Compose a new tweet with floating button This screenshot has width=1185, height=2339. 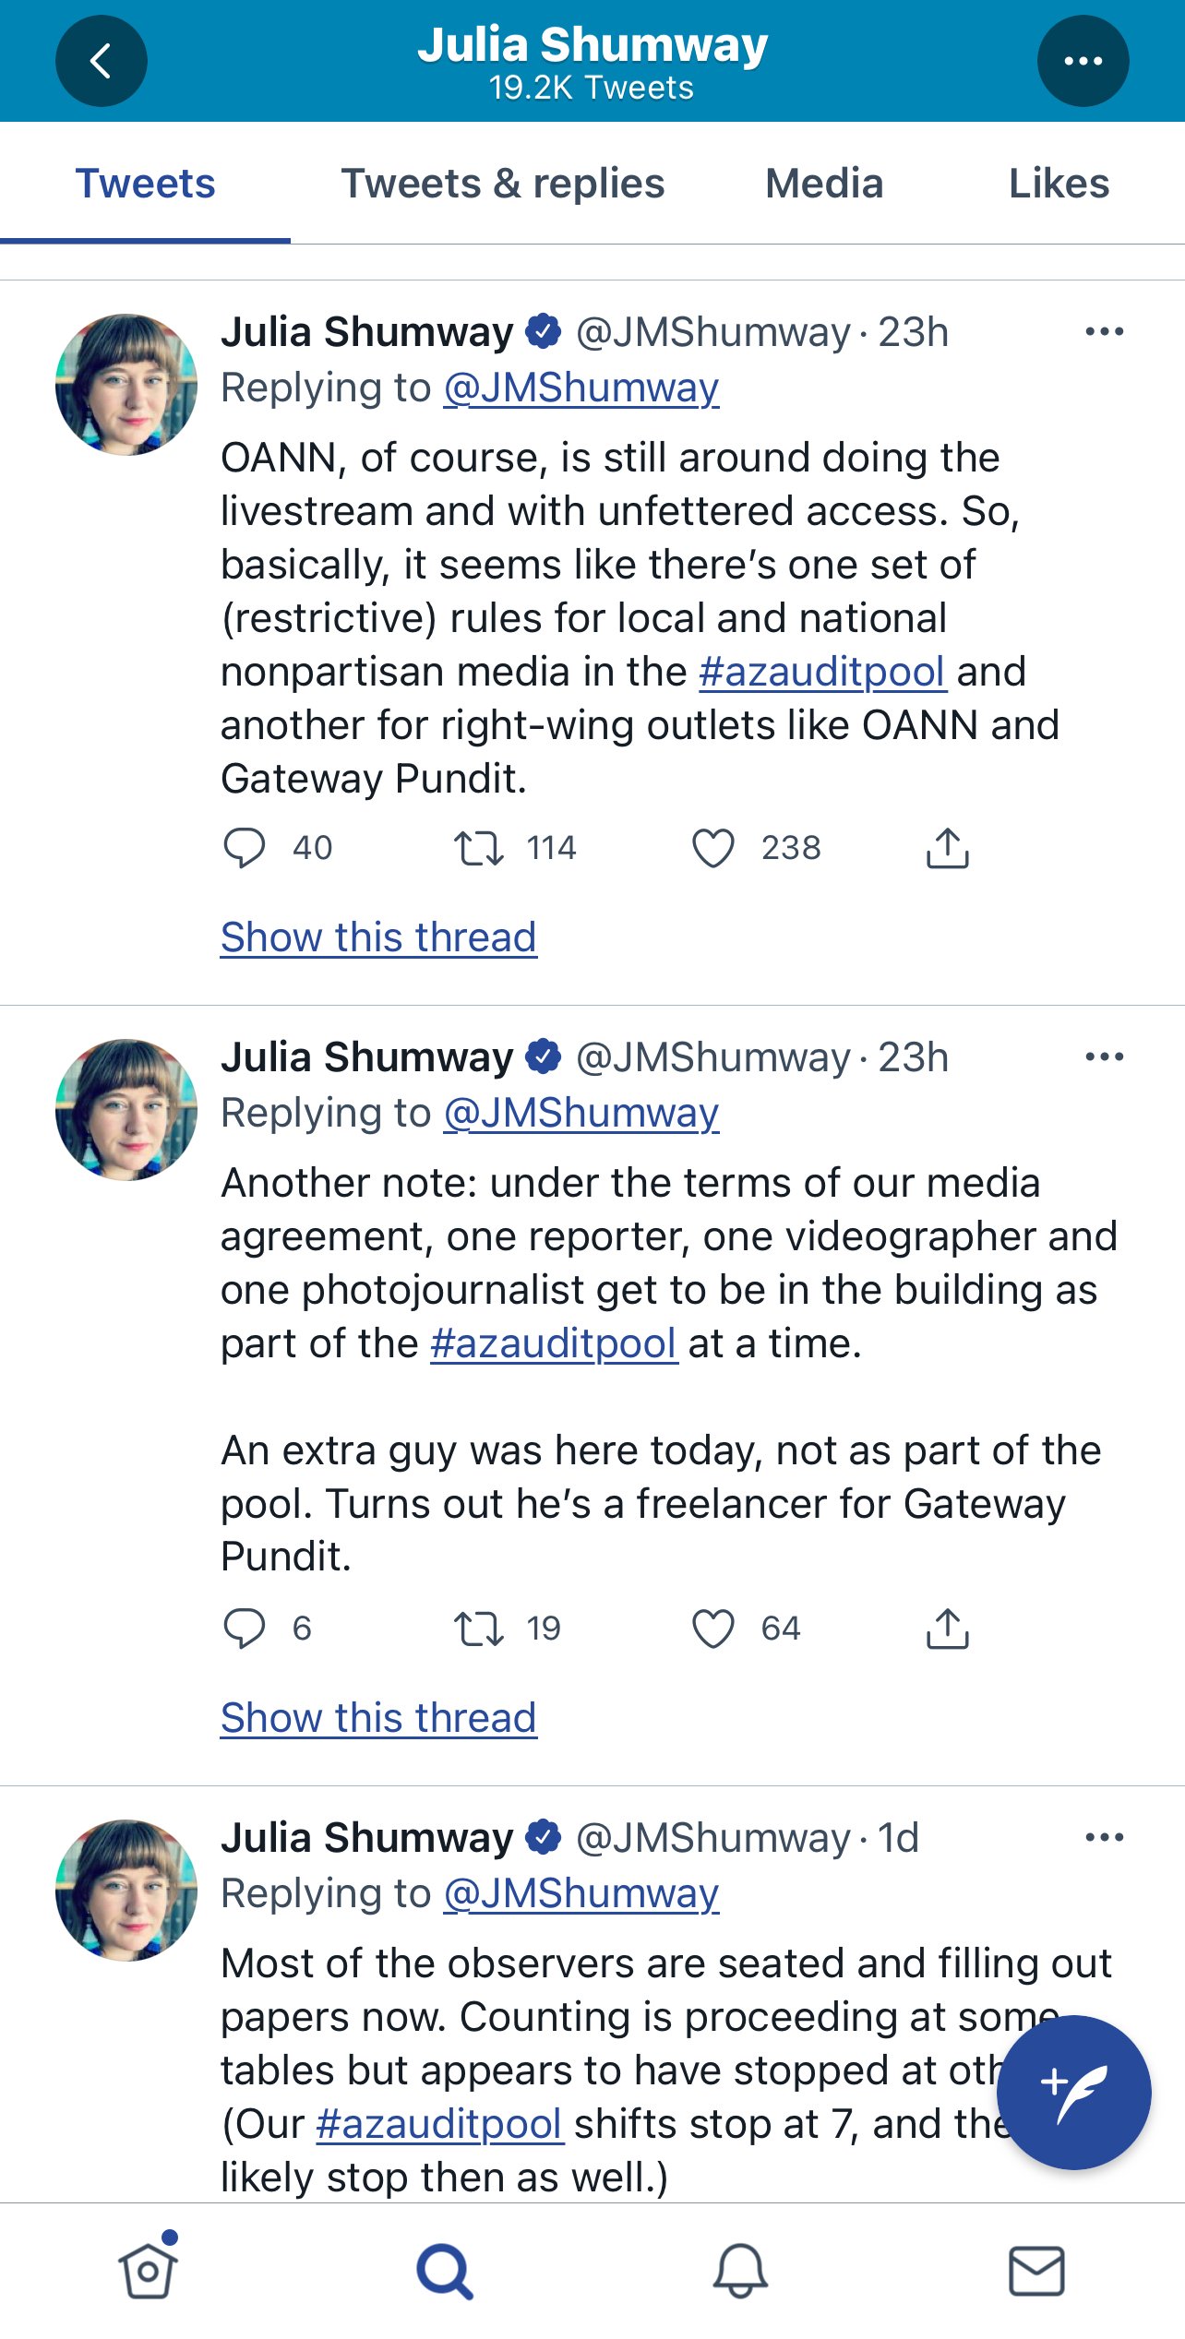1073,2092
